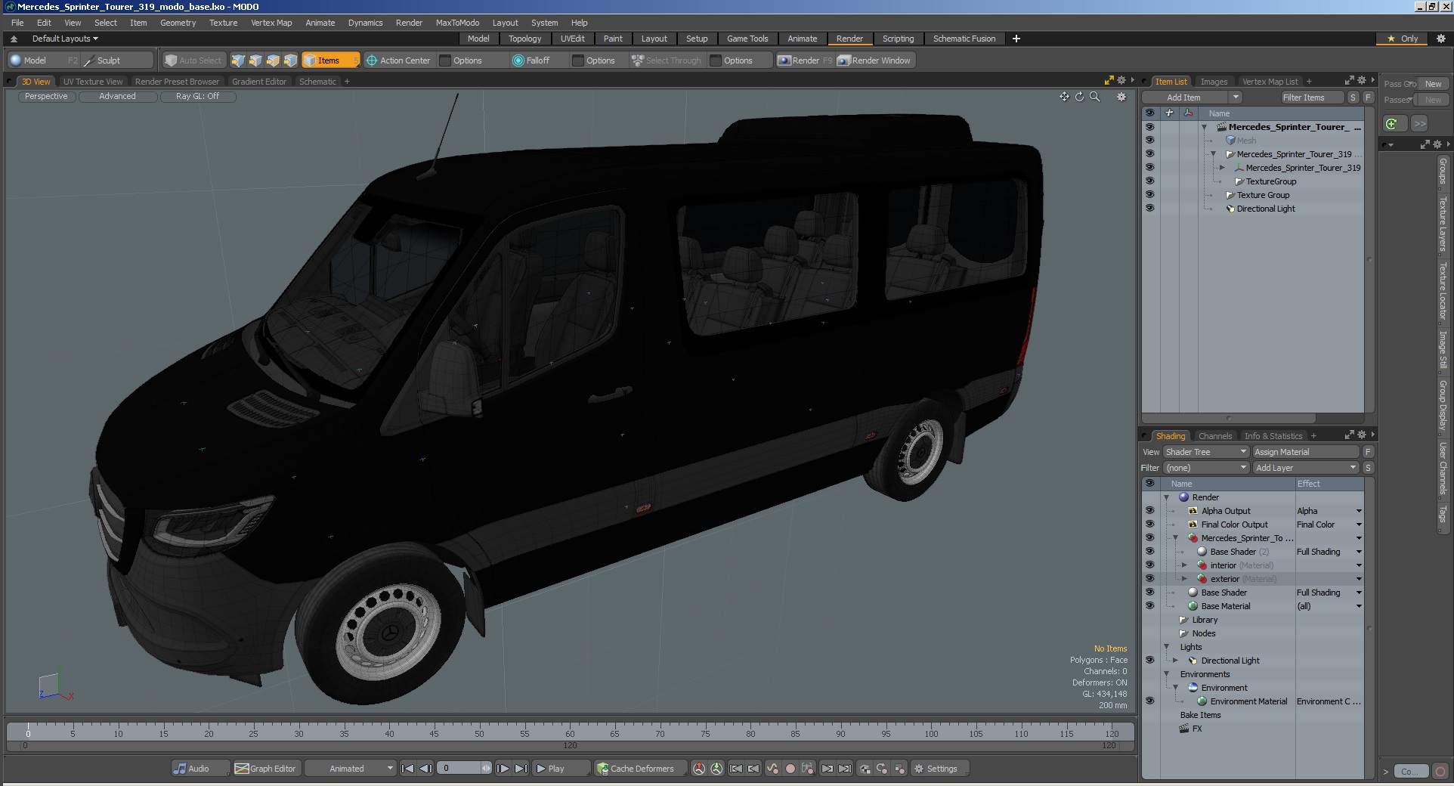This screenshot has width=1454, height=786.
Task: Toggle visibility of exterior material
Action: coord(1149,579)
